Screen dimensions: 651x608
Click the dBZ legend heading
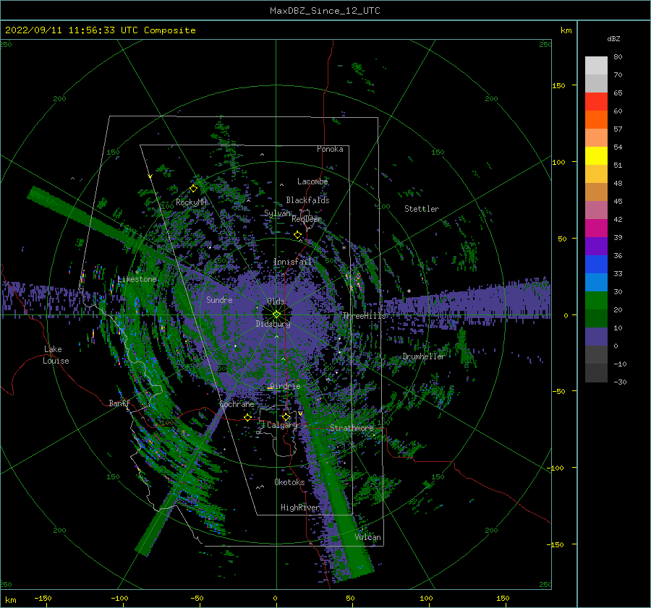[613, 39]
